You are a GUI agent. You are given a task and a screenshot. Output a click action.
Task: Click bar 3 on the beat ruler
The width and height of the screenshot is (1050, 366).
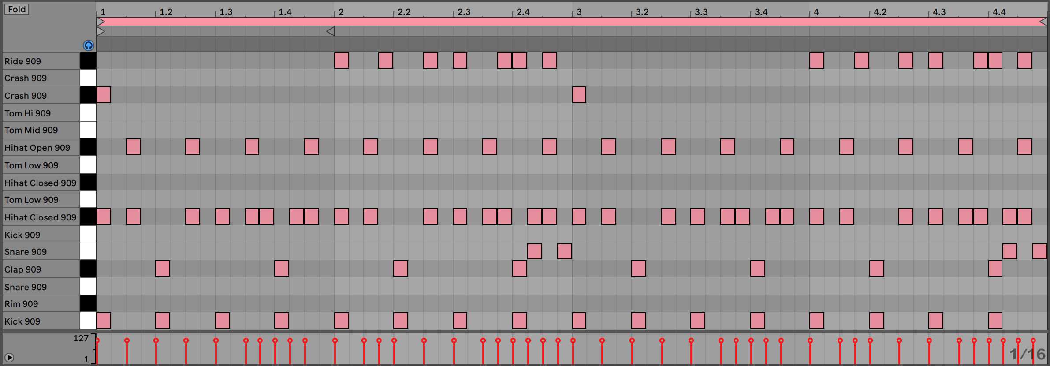click(579, 12)
